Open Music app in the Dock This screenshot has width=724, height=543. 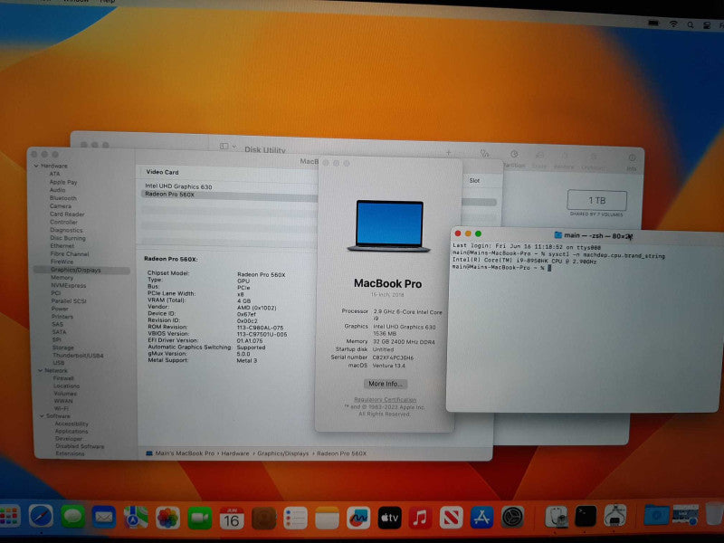coord(420,518)
